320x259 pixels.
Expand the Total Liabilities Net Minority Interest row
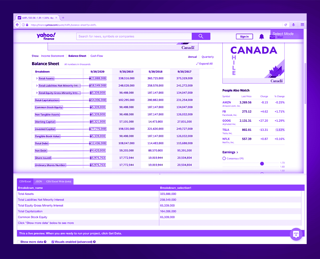pos(37,86)
